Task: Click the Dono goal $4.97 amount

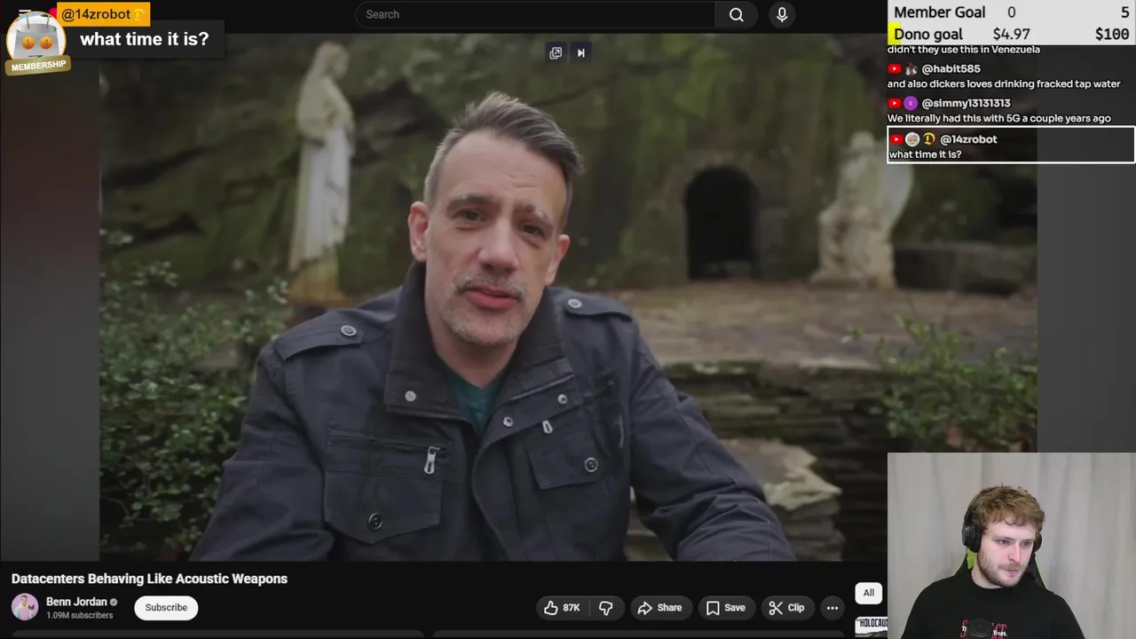Action: 1011,35
